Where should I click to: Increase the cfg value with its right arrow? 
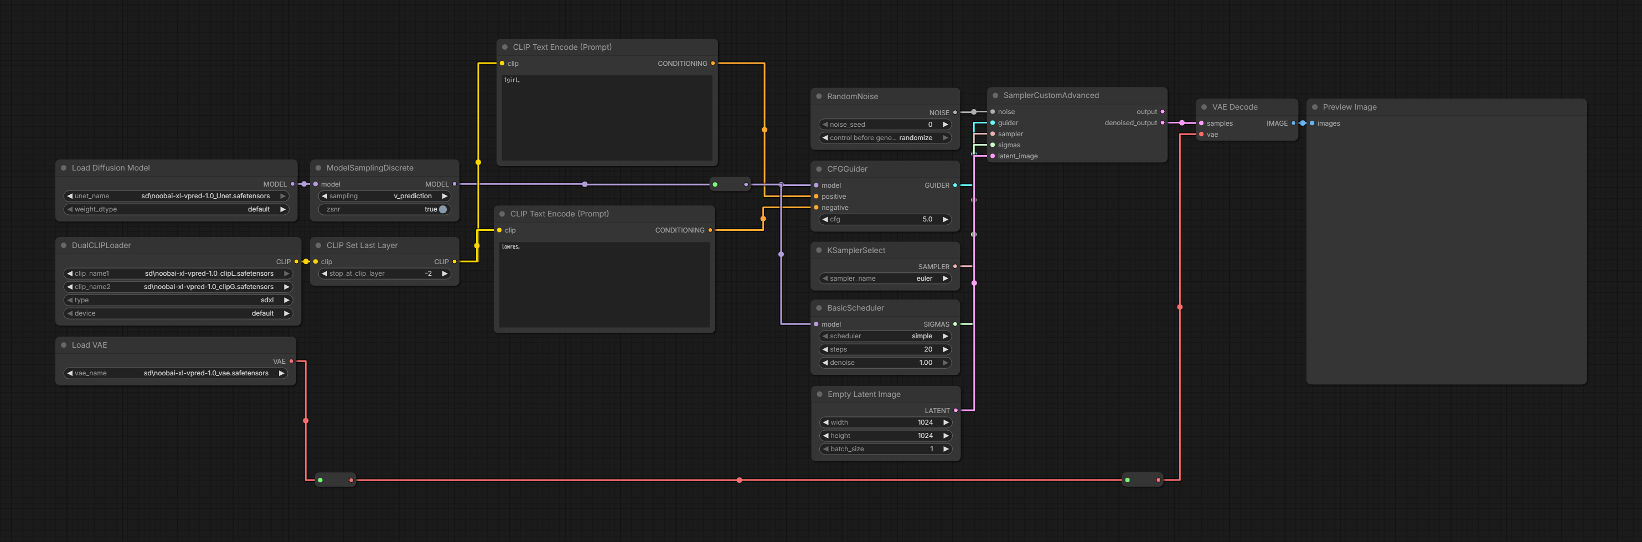click(946, 219)
